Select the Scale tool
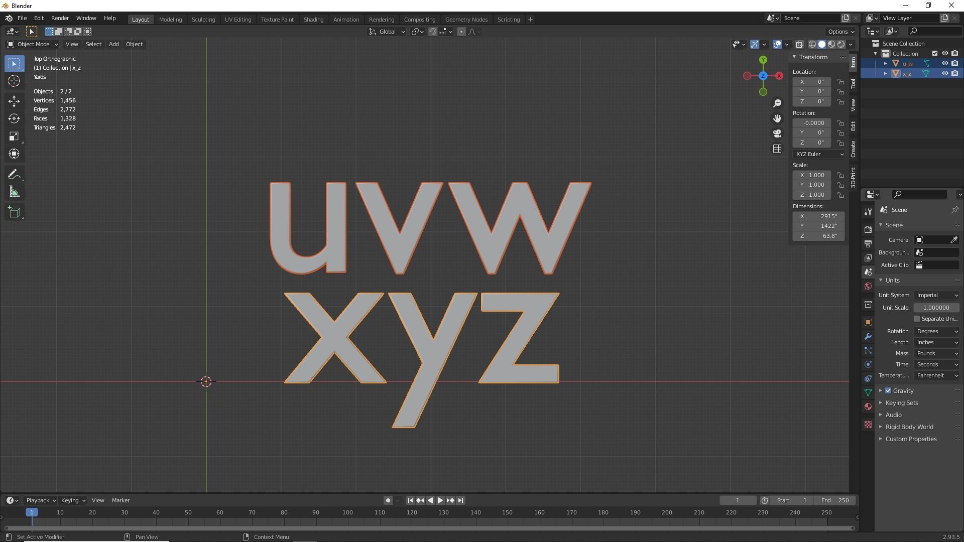The height and width of the screenshot is (542, 964). coord(14,136)
